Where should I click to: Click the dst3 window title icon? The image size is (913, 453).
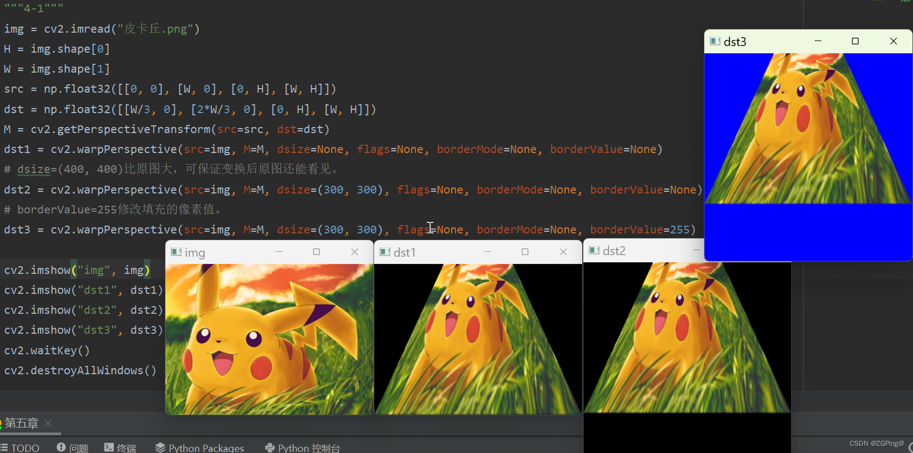coord(715,41)
